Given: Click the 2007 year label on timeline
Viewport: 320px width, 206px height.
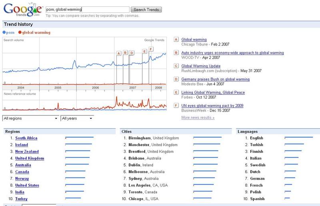Looking at the screenshot, I should (x=133, y=88).
